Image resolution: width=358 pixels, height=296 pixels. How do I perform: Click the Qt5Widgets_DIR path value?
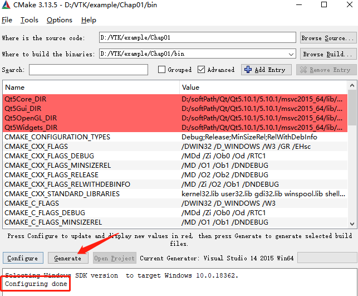click(x=262, y=127)
